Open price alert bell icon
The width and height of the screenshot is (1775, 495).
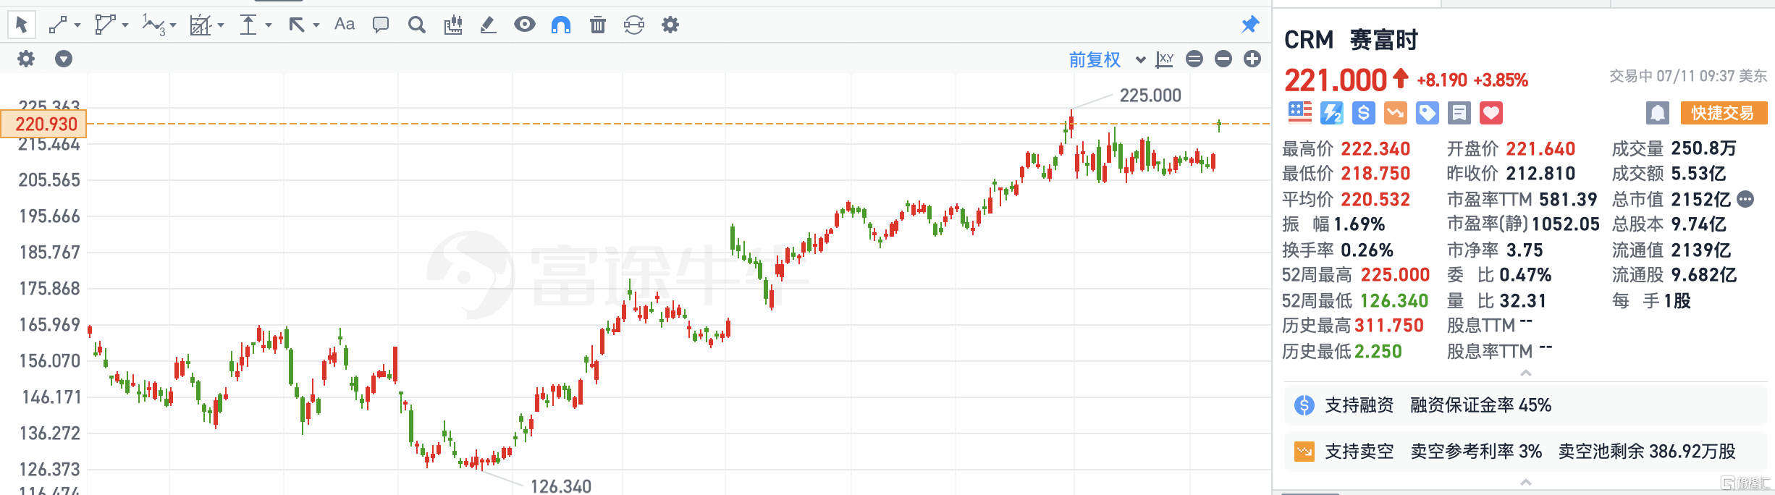tap(1658, 113)
